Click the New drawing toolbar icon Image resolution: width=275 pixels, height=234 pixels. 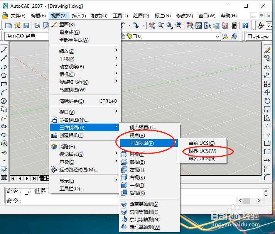(8, 25)
